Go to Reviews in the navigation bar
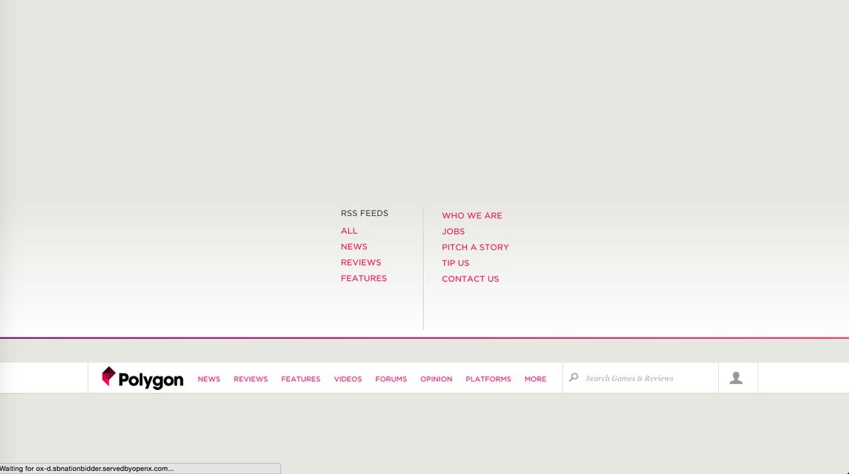 (250, 379)
